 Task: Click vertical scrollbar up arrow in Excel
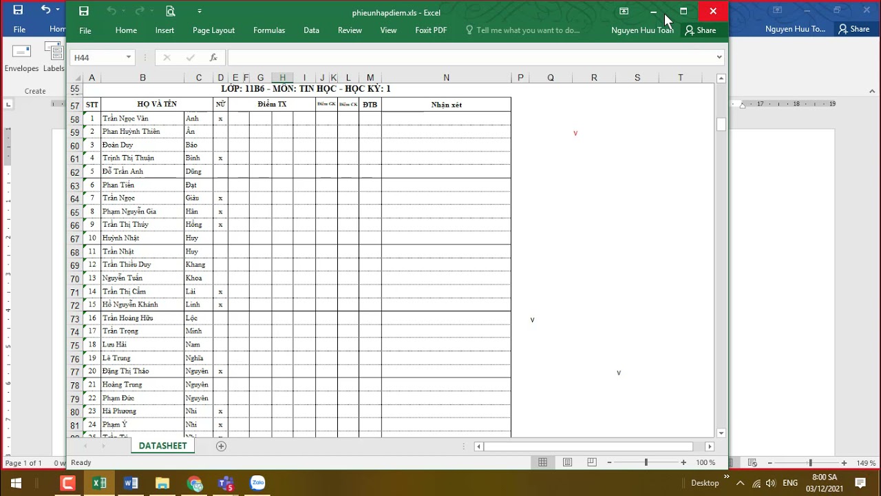pos(721,79)
